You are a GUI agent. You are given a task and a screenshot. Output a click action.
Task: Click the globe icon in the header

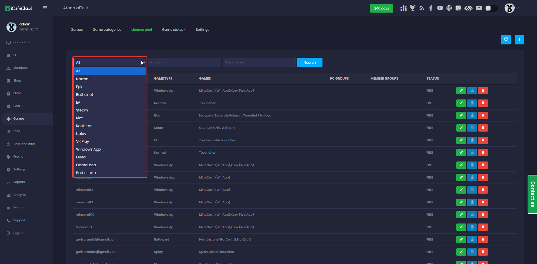(x=449, y=8)
